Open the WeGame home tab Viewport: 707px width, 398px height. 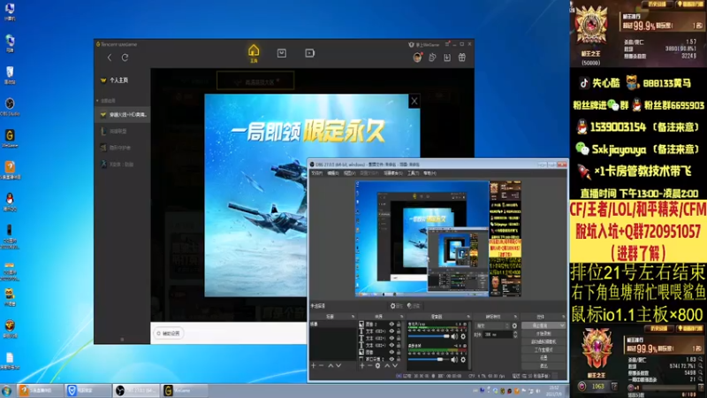tap(254, 53)
